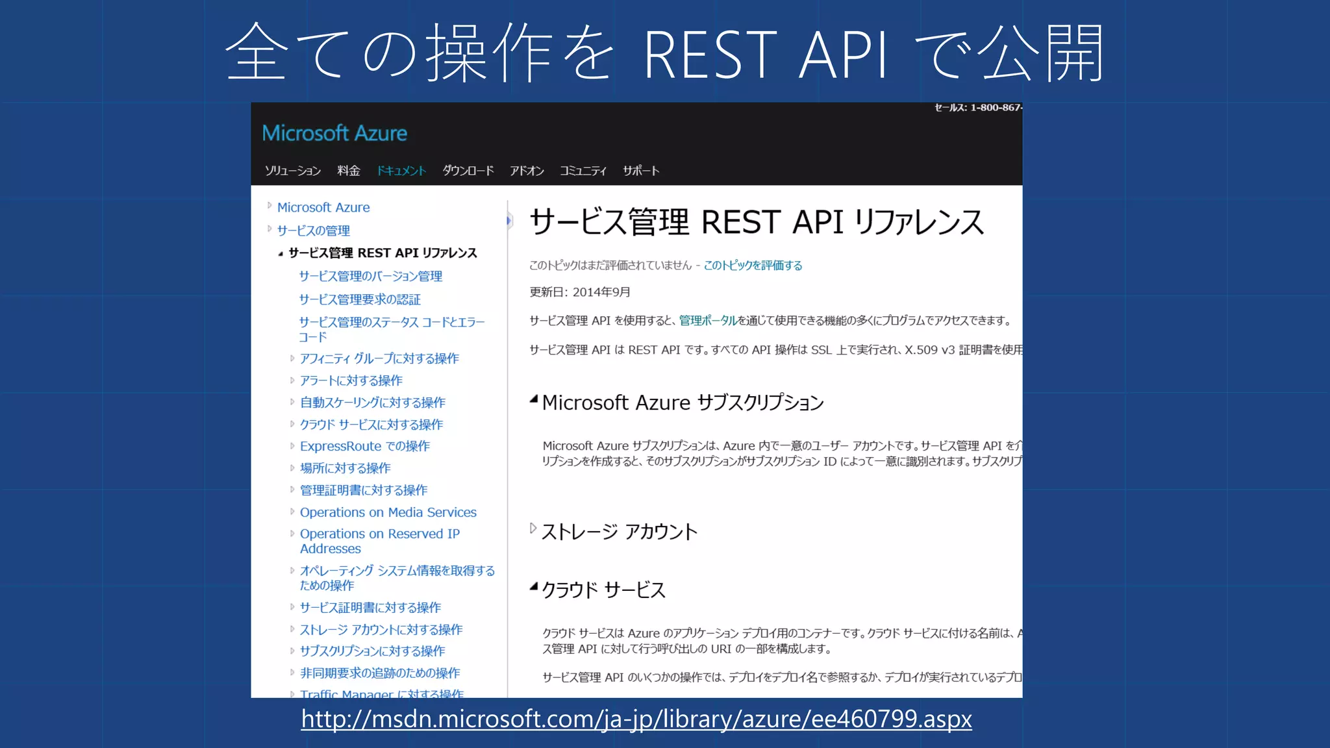The image size is (1330, 748).
Task: Open ExpressRoute での操作 link
Action: pyautogui.click(x=365, y=446)
